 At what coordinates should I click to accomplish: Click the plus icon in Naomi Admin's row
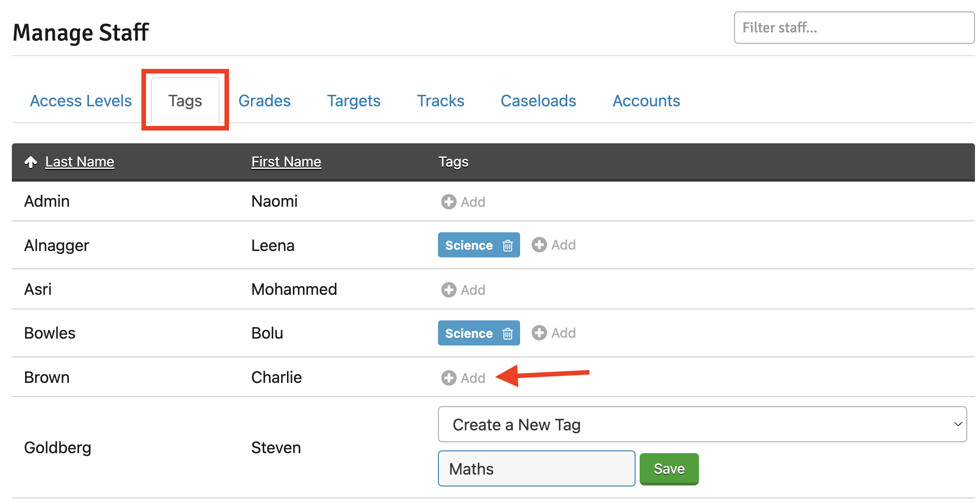448,202
